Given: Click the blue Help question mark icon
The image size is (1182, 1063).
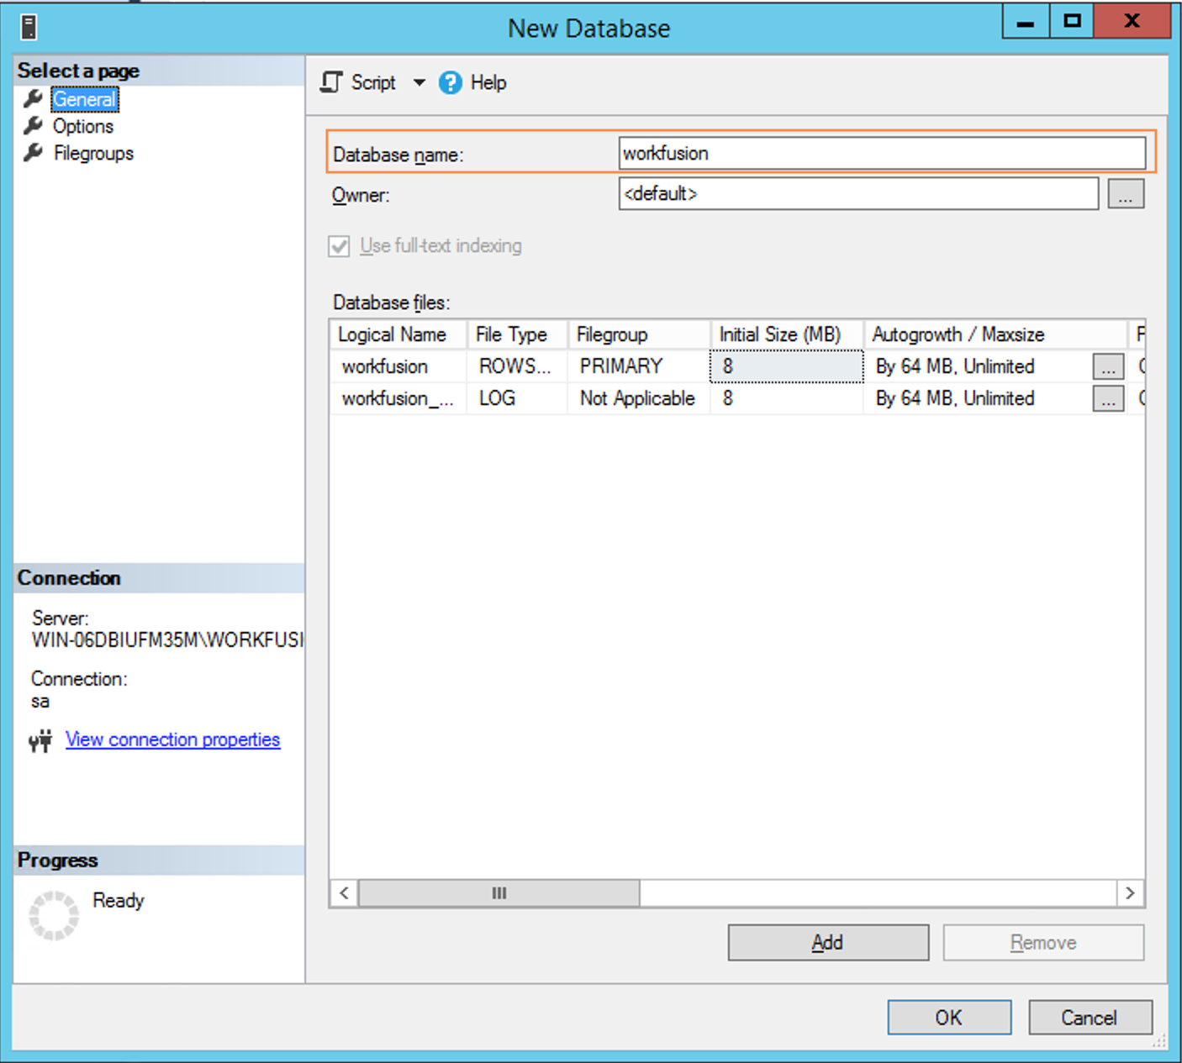Looking at the screenshot, I should click(451, 82).
